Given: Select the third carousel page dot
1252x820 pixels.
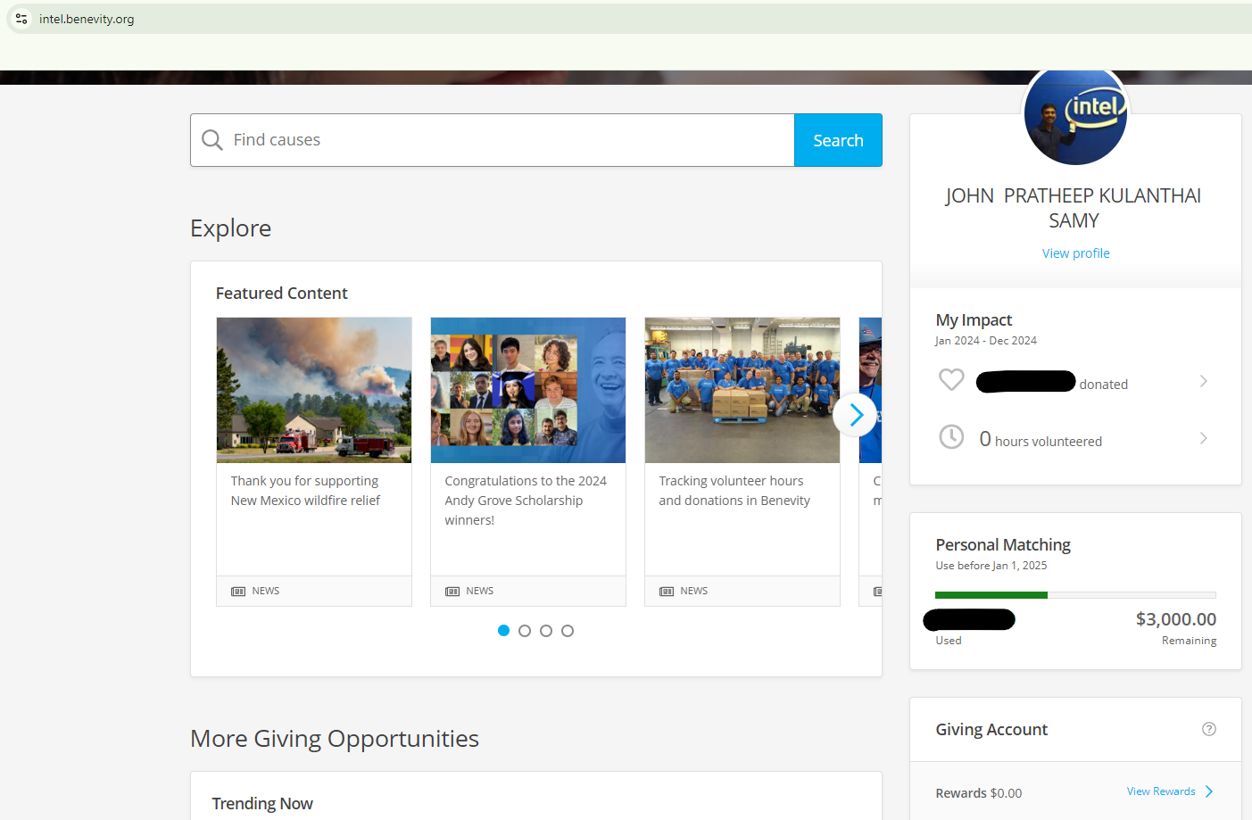Looking at the screenshot, I should (x=546, y=631).
